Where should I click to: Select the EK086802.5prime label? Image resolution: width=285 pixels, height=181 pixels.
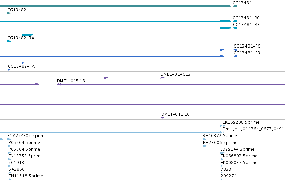pos(239,156)
